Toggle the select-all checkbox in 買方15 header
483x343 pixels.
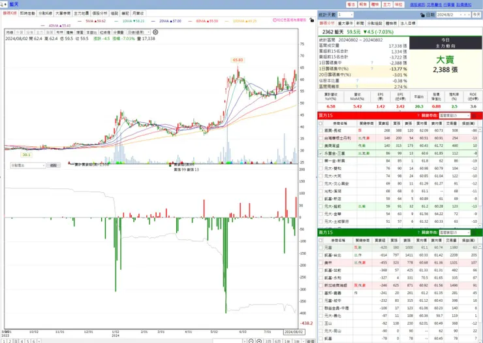point(320,123)
